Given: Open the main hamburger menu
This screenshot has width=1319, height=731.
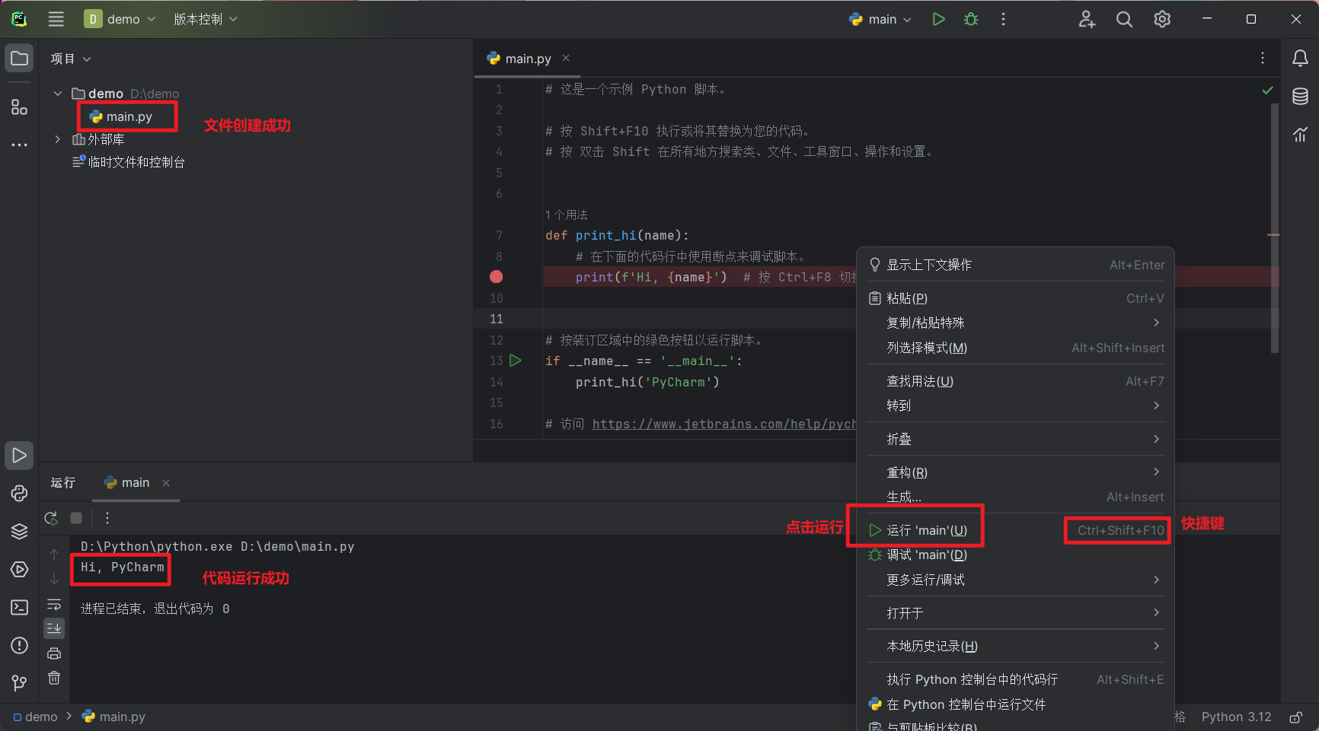Looking at the screenshot, I should click(56, 19).
